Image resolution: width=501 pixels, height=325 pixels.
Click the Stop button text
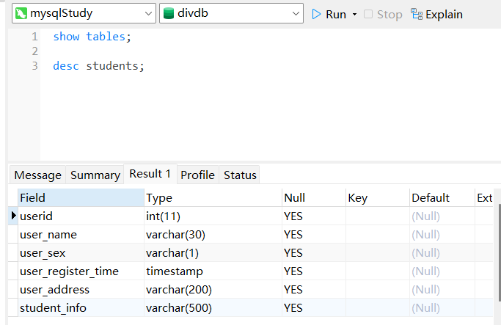(x=390, y=15)
